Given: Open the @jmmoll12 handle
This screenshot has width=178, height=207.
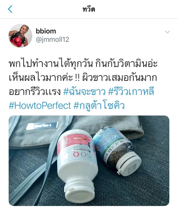Looking at the screenshot, I should tap(52, 40).
